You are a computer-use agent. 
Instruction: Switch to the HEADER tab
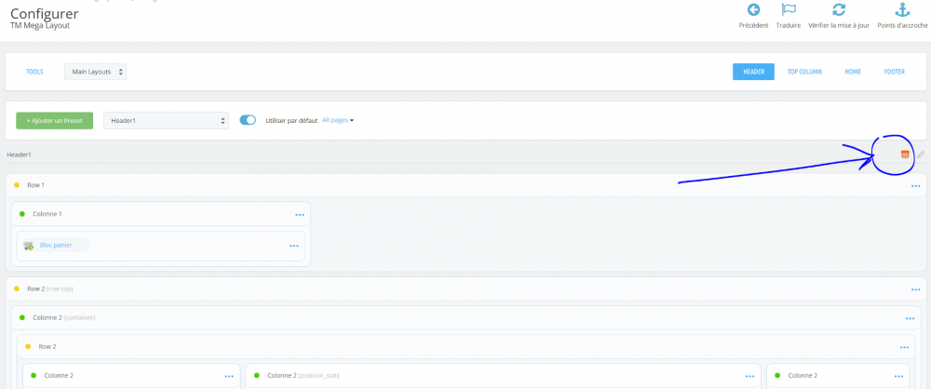753,72
